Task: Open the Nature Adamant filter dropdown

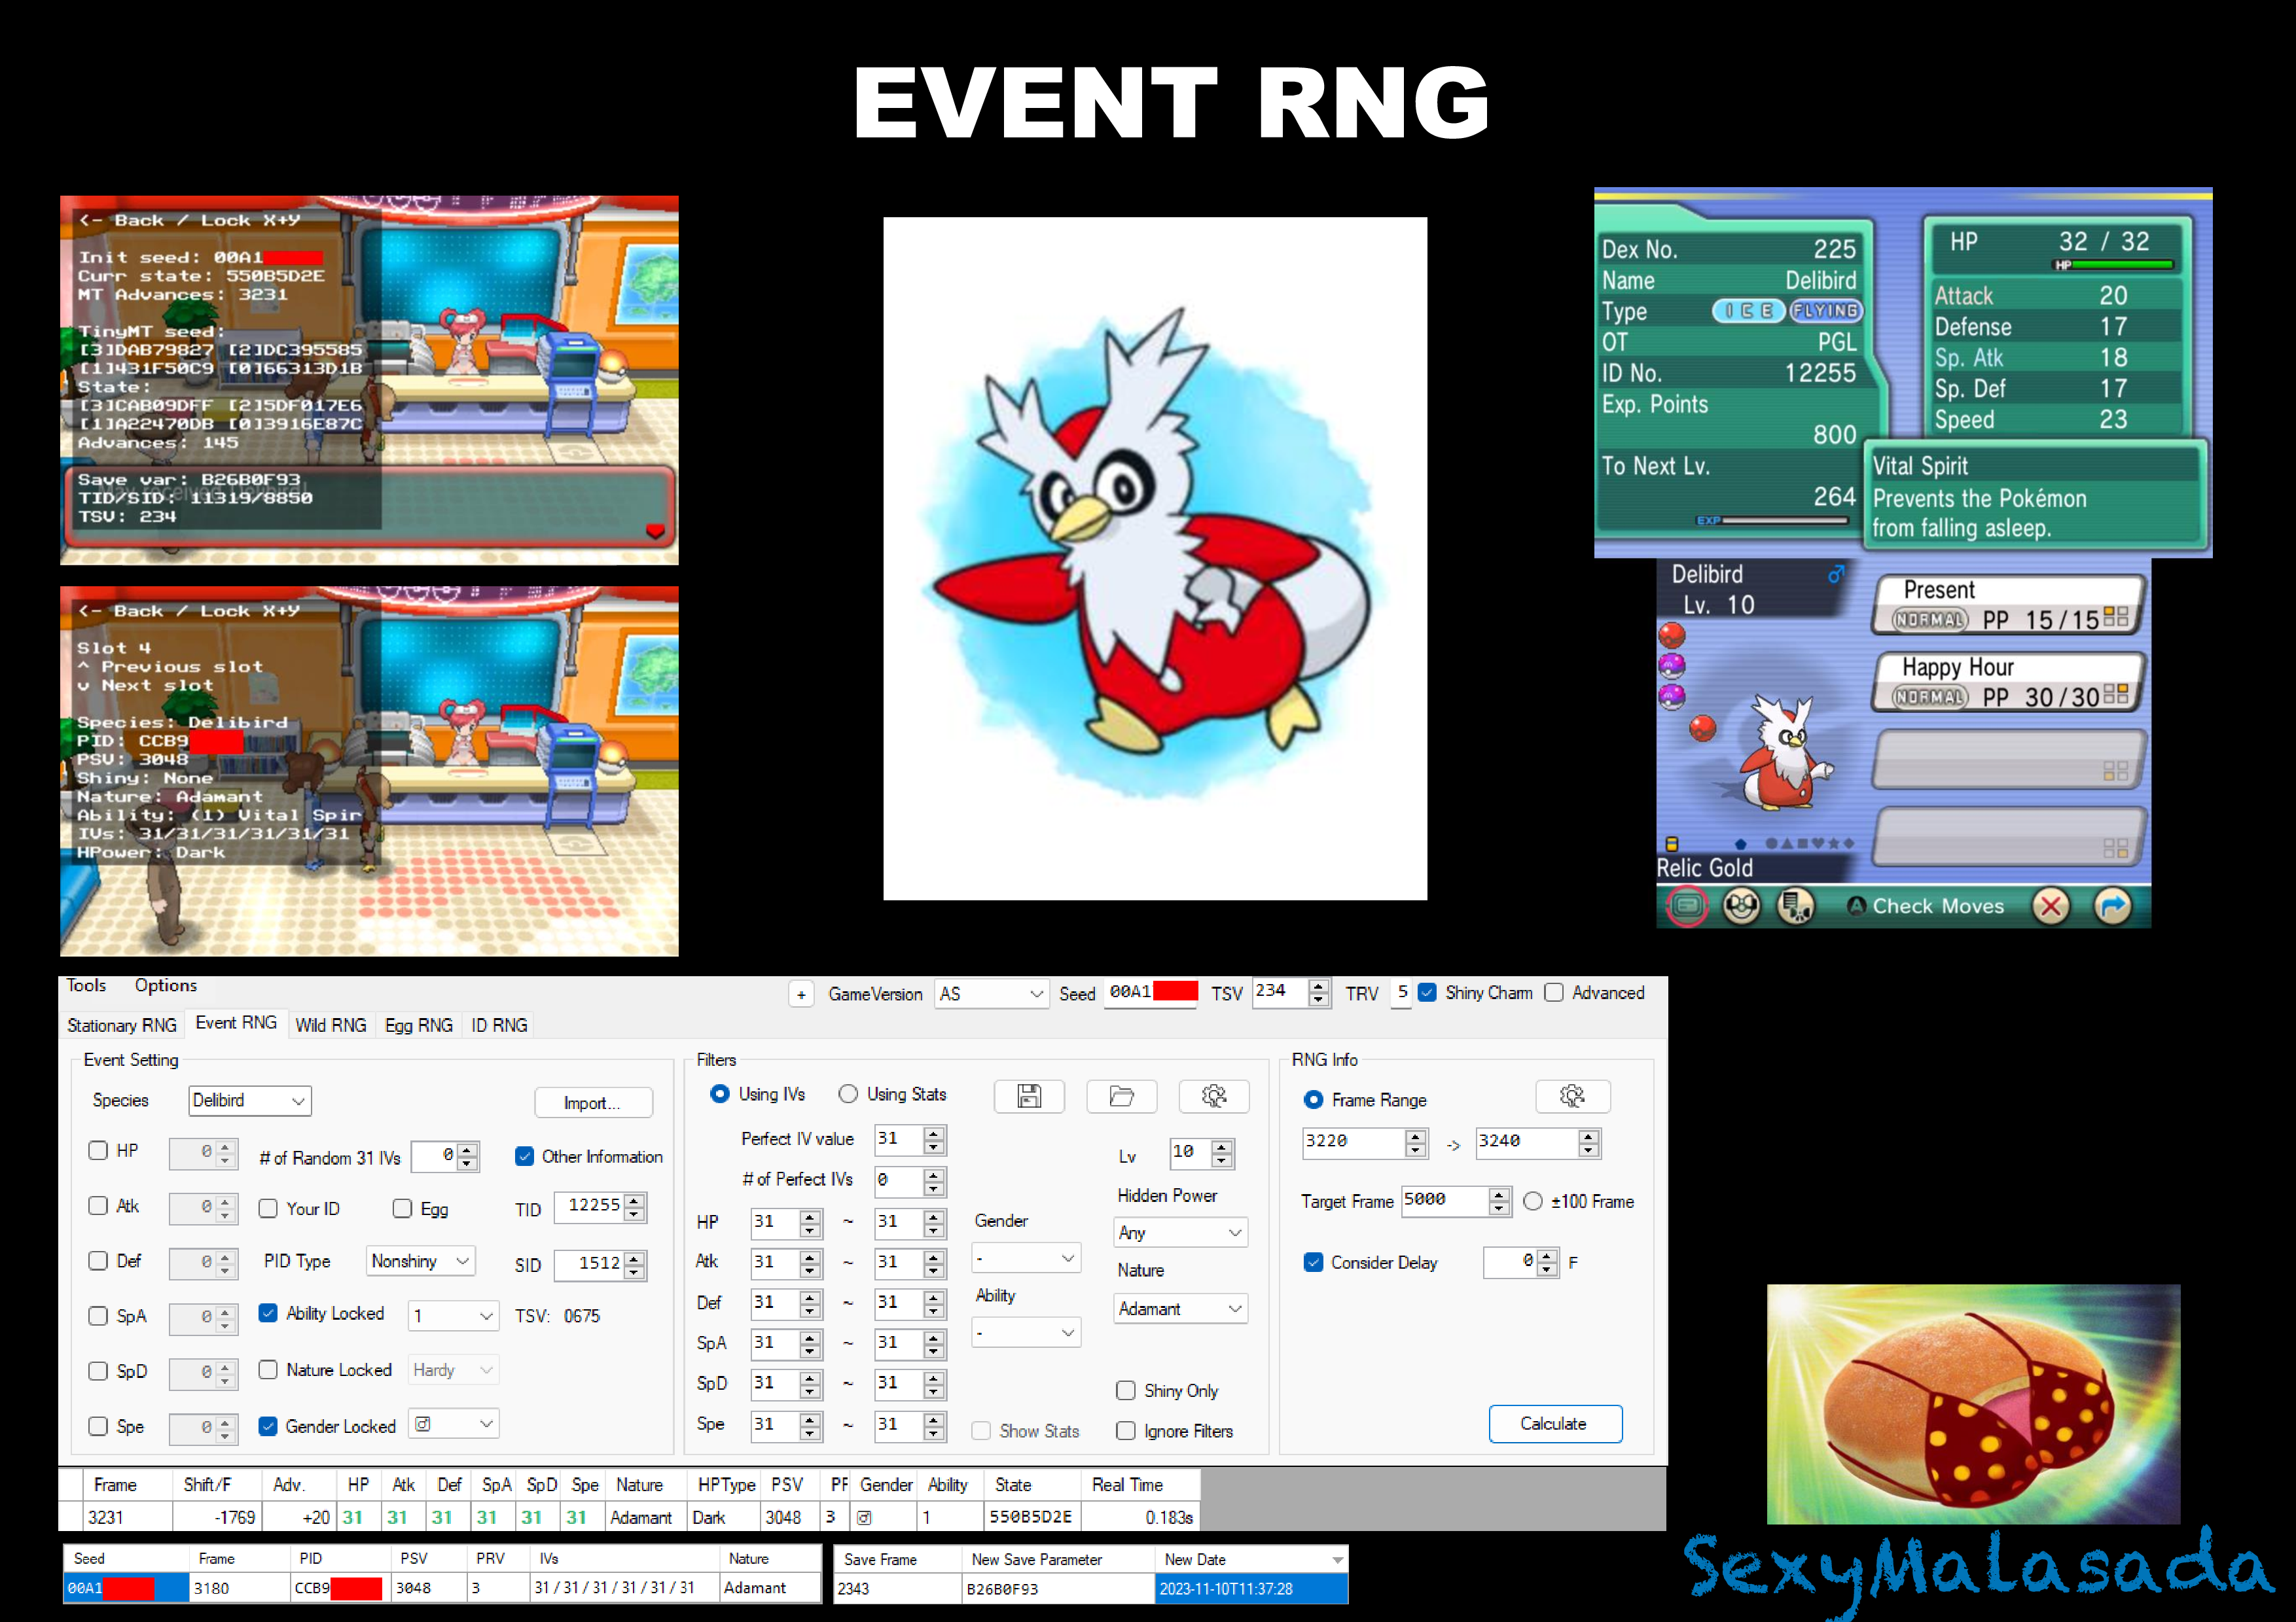Action: click(x=1180, y=1308)
